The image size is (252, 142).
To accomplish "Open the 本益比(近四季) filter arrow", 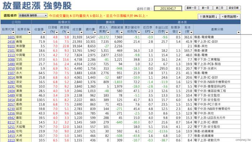I will tap(167, 32).
